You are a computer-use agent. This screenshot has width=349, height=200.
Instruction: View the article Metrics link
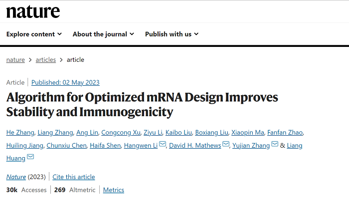(x=114, y=190)
